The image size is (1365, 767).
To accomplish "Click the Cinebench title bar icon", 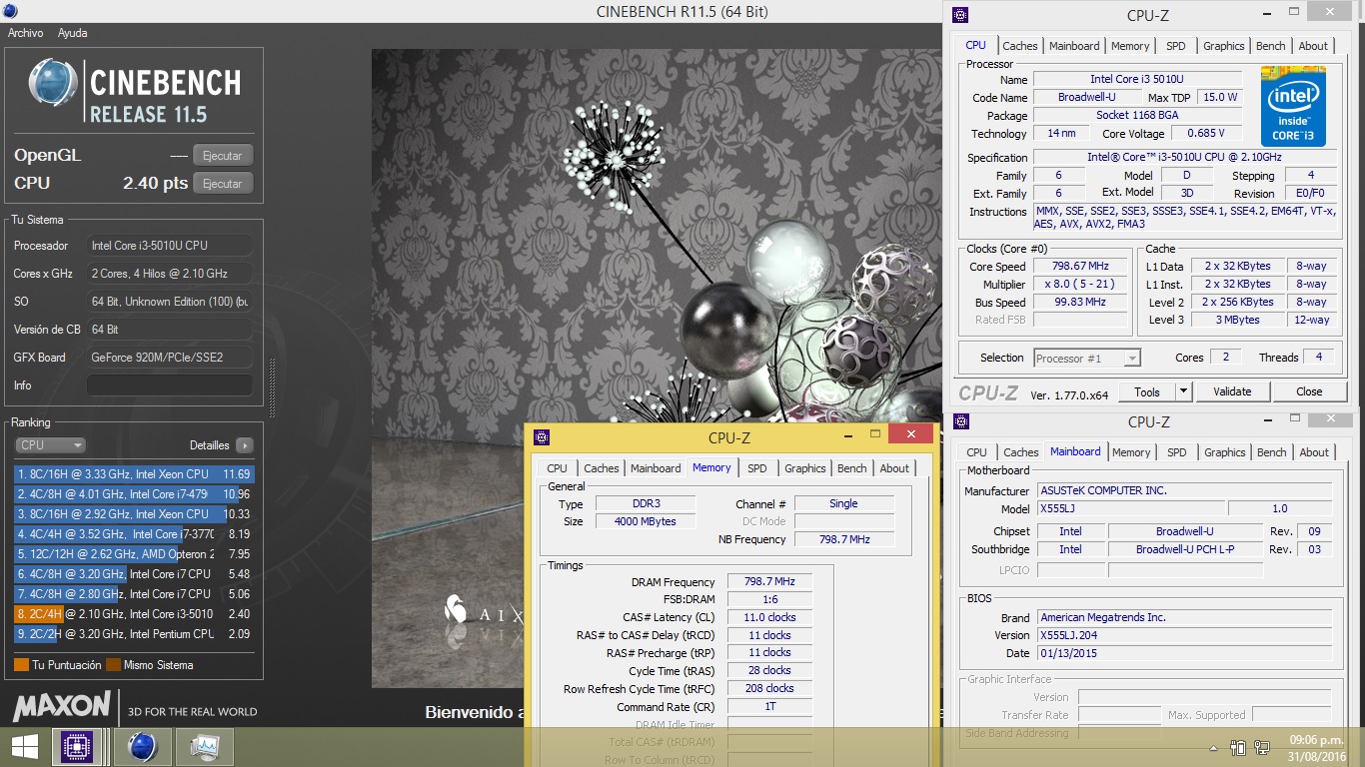I will [x=10, y=12].
